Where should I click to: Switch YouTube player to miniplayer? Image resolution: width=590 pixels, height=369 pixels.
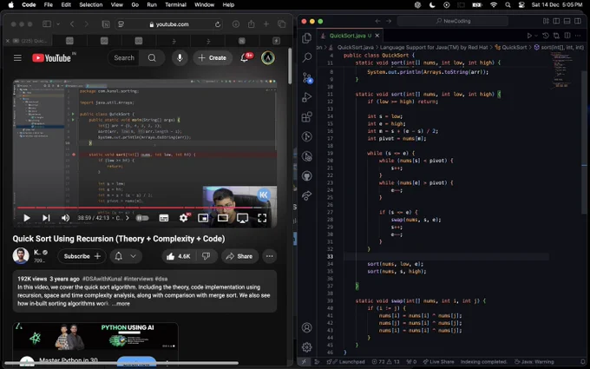pyautogui.click(x=203, y=218)
